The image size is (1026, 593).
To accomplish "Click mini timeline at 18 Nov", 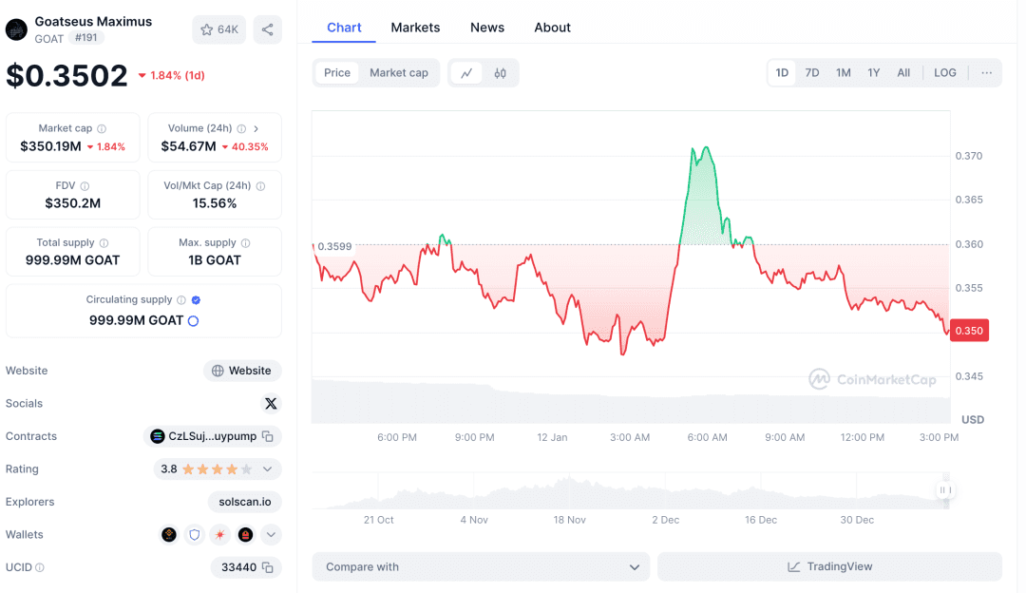I will (x=569, y=520).
